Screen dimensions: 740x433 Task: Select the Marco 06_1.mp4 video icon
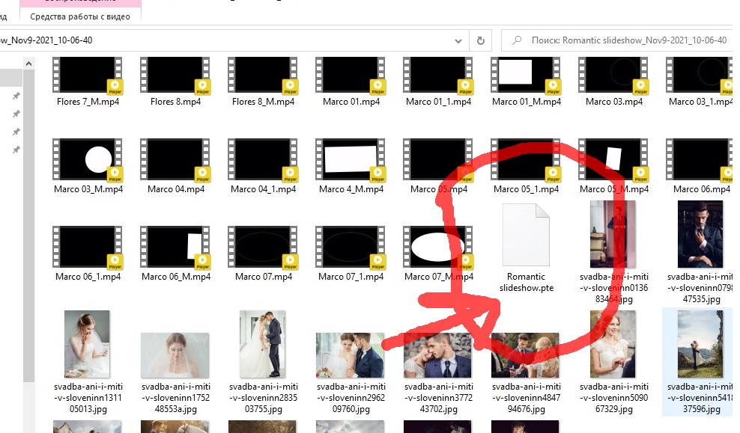tap(88, 247)
